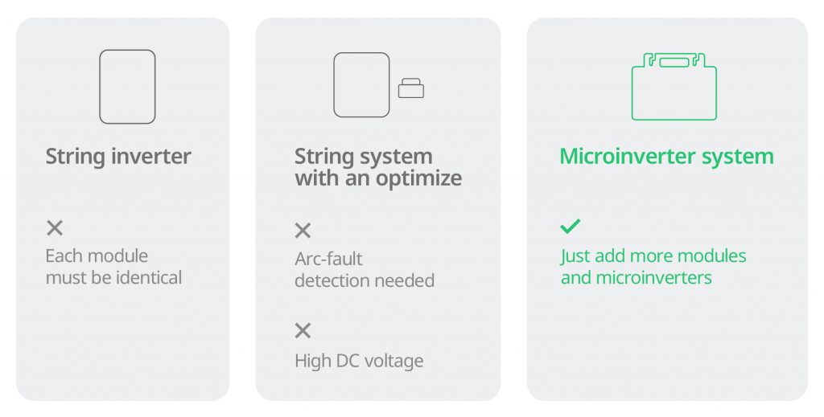Click the large inverter icon in the String system card
This screenshot has height=417, width=824.
(361, 85)
